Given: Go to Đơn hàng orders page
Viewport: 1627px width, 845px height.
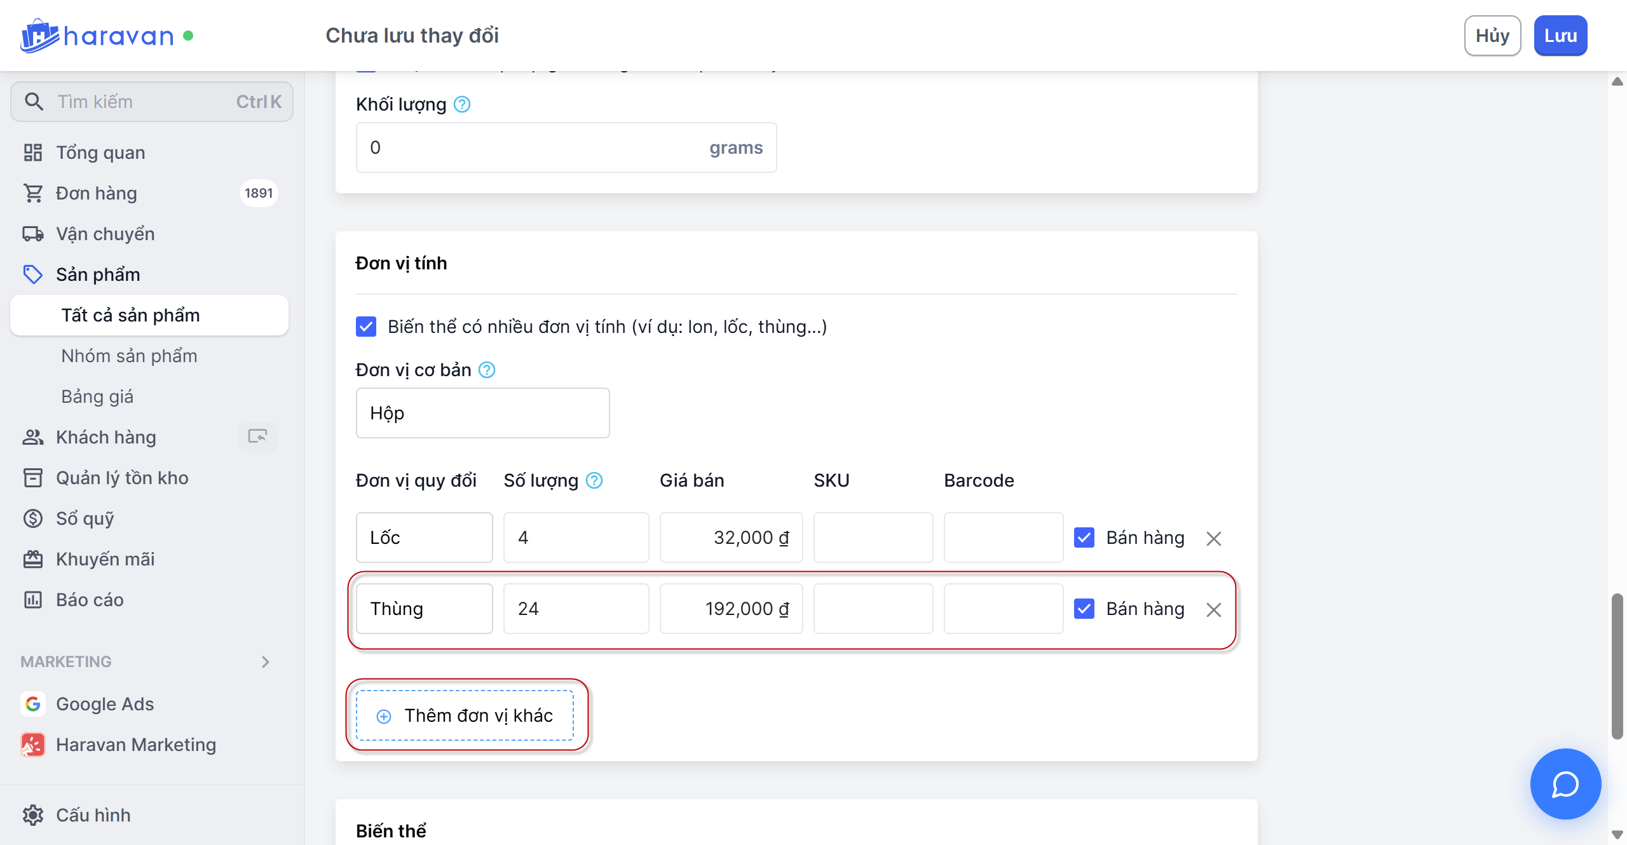Looking at the screenshot, I should click(97, 193).
